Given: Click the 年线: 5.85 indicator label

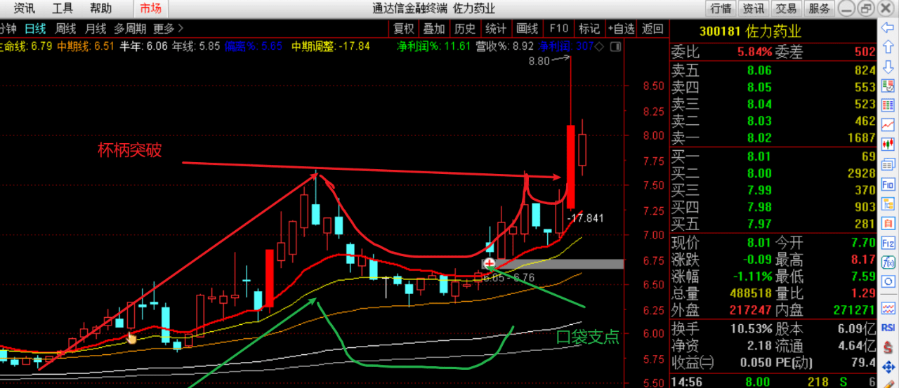Looking at the screenshot, I should tap(197, 46).
